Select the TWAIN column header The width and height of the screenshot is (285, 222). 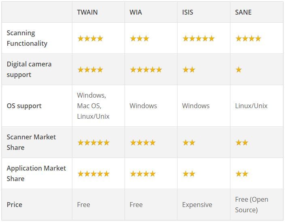pyautogui.click(x=87, y=12)
